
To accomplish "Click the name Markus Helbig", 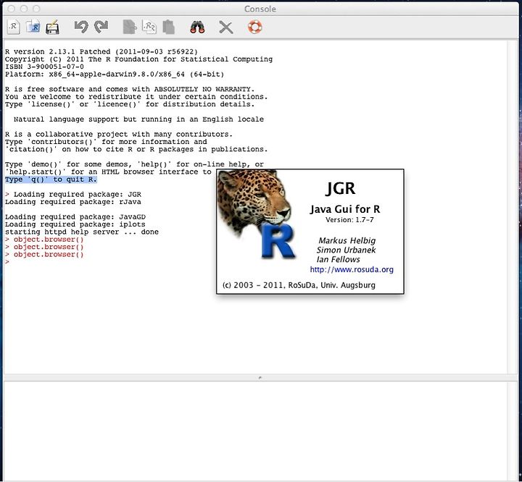I will (347, 240).
